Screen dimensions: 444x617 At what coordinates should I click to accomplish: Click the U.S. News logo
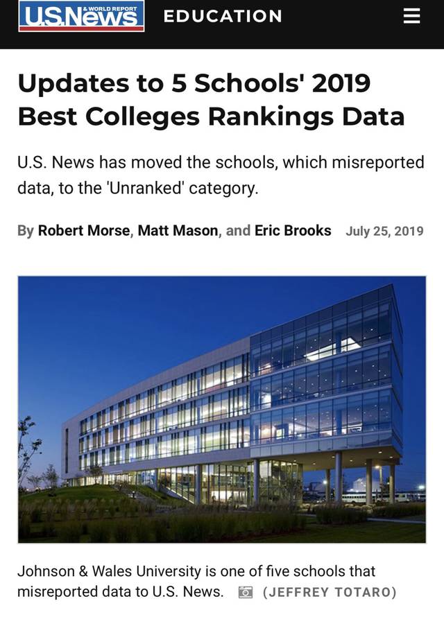[81, 17]
